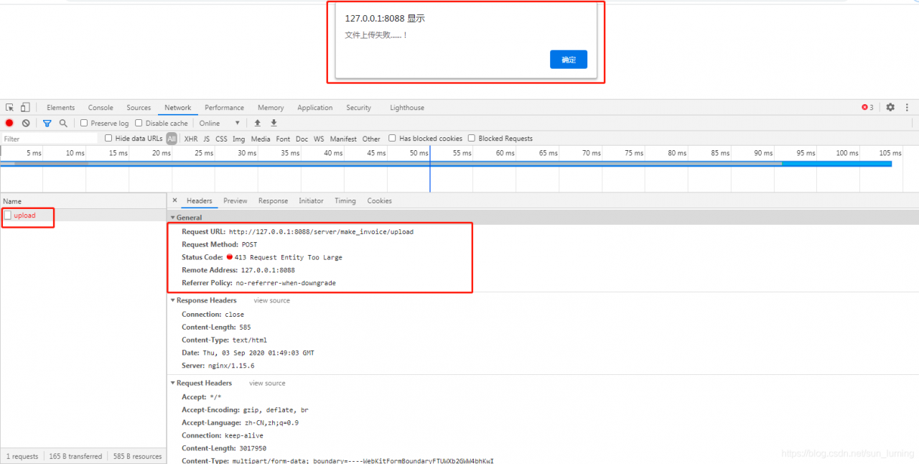Image resolution: width=919 pixels, height=464 pixels.
Task: Switch to the Preview detail tab
Action: point(235,201)
